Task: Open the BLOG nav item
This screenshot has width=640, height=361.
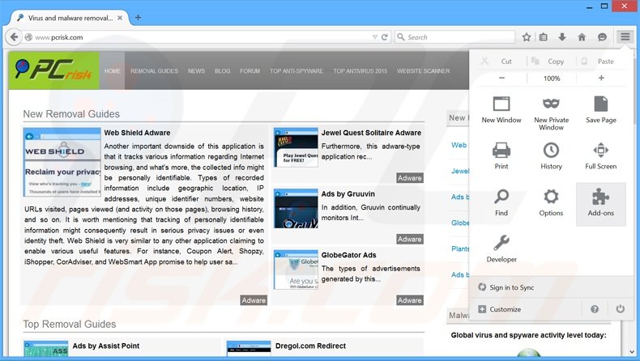Action: (x=223, y=70)
